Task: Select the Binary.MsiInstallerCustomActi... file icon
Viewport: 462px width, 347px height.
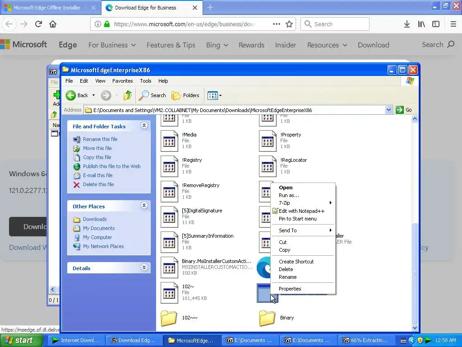Action: [x=169, y=267]
